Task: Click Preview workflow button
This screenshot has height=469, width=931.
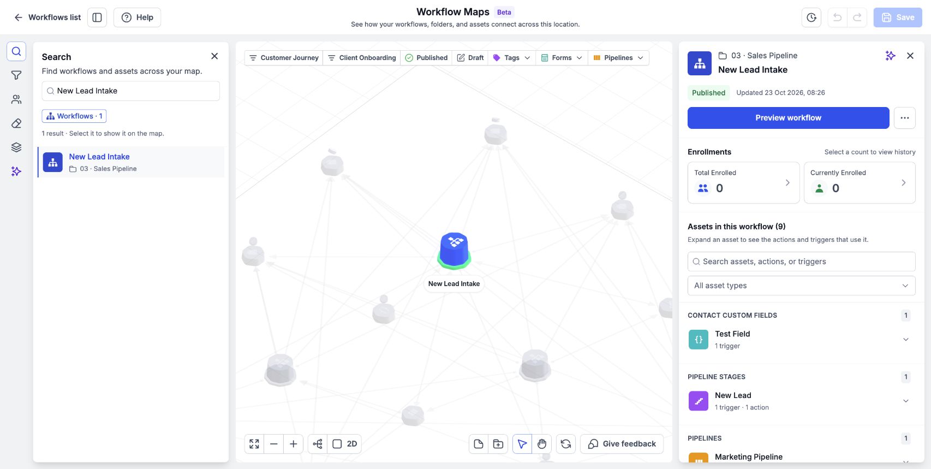Action: point(788,118)
